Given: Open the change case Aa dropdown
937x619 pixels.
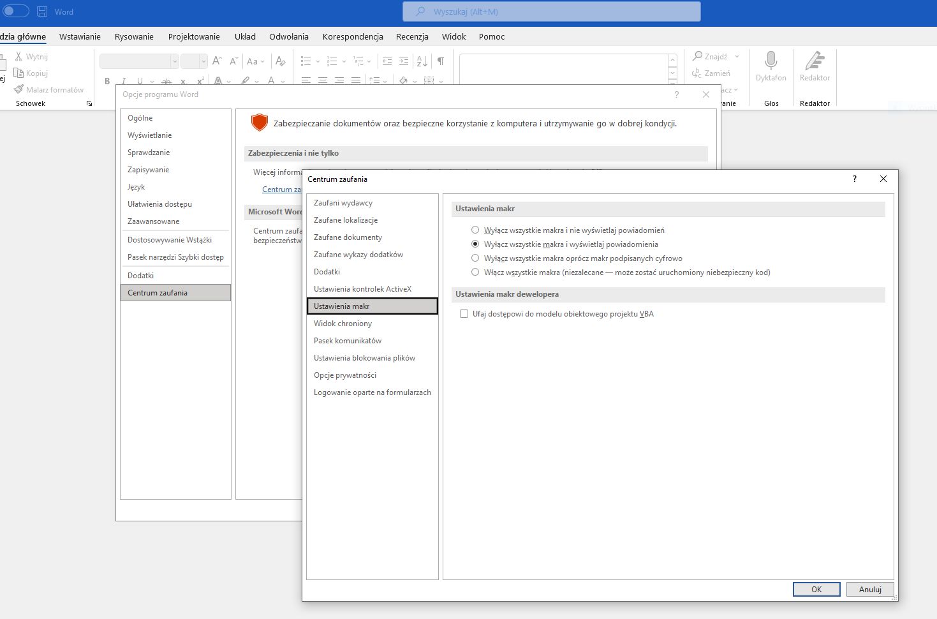Looking at the screenshot, I should [x=255, y=61].
